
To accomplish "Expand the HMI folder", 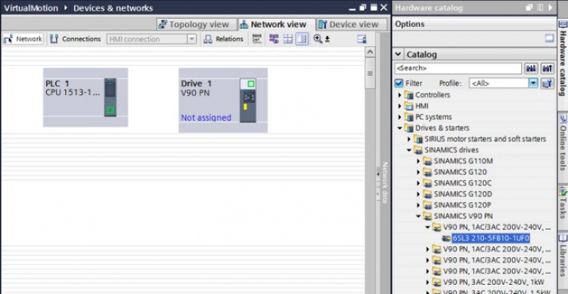I will pos(400,106).
